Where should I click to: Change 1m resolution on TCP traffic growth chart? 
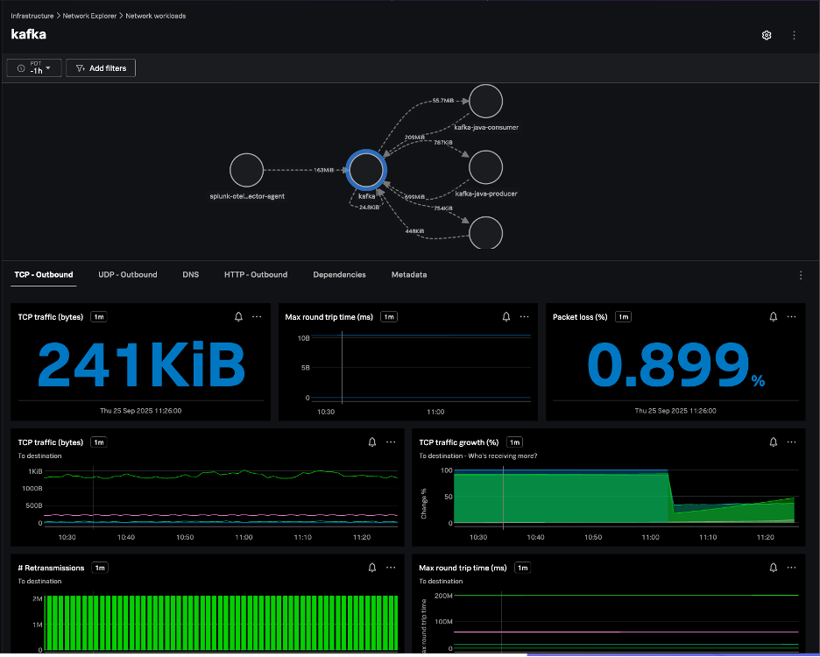514,442
